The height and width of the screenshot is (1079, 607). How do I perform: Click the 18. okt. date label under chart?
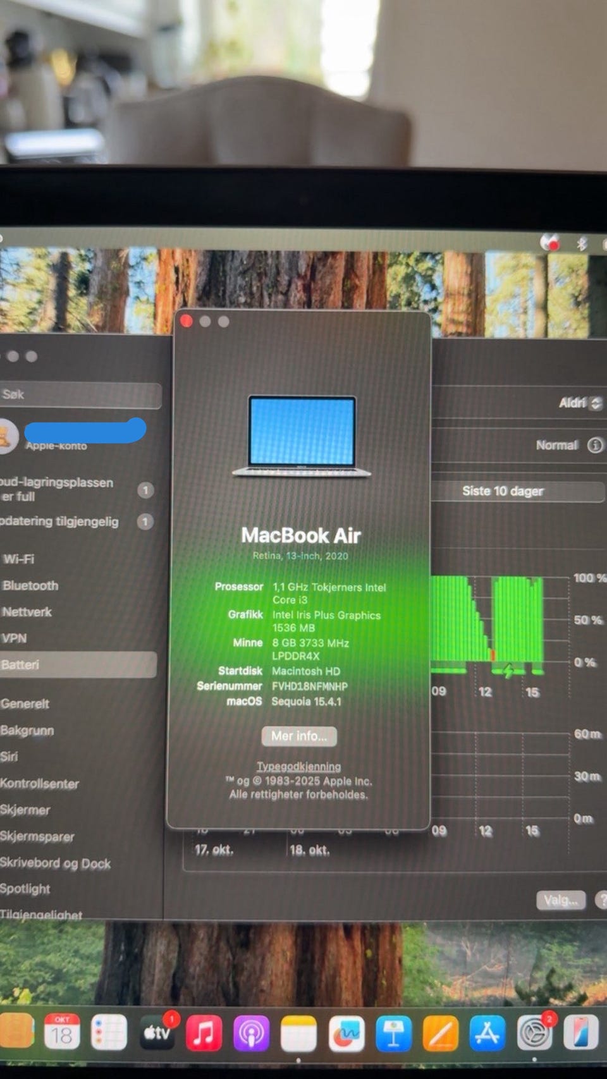pyautogui.click(x=309, y=850)
